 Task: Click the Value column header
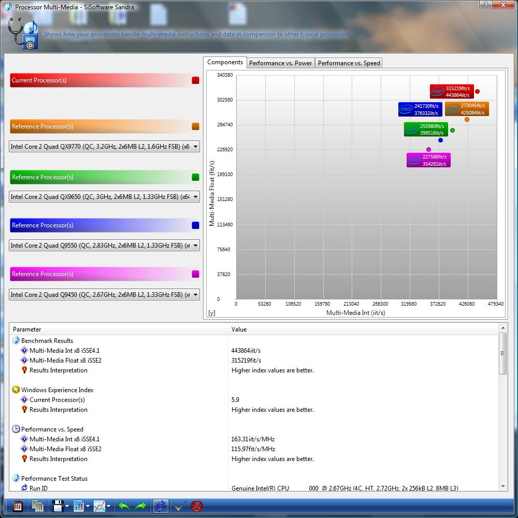(x=363, y=329)
